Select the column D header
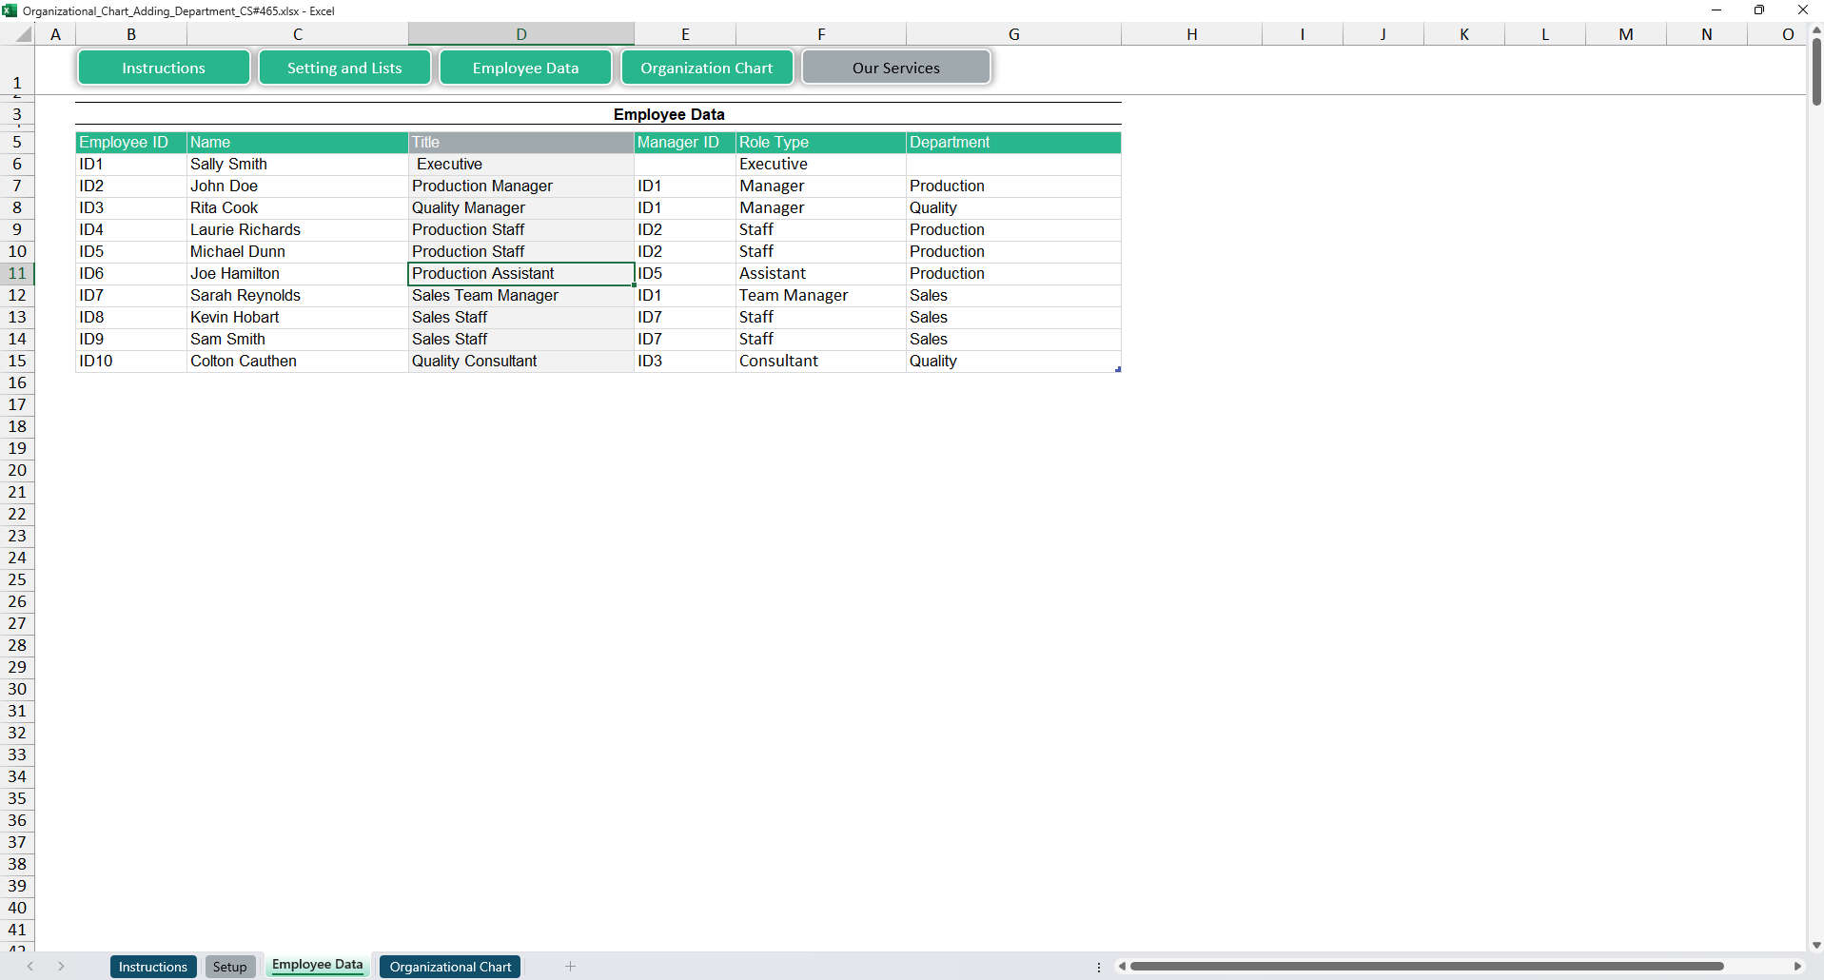The width and height of the screenshot is (1824, 980). (521, 34)
